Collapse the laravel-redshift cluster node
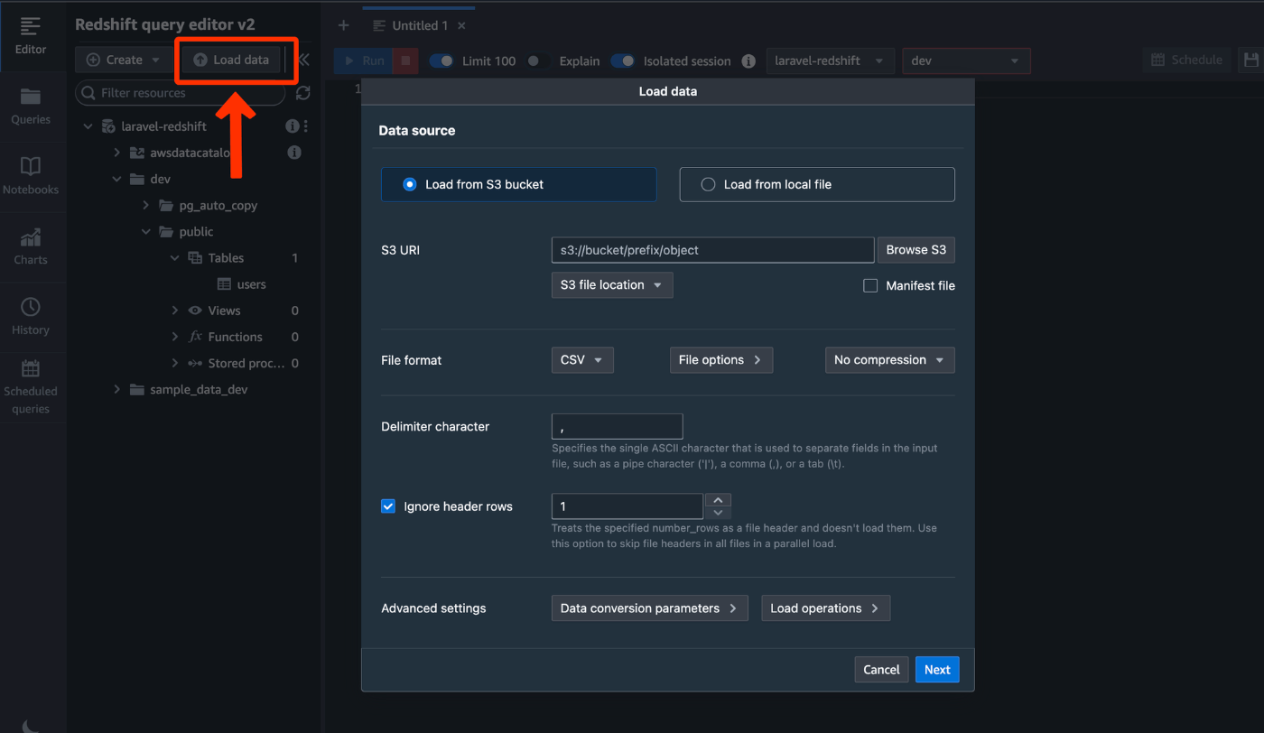 pyautogui.click(x=88, y=126)
